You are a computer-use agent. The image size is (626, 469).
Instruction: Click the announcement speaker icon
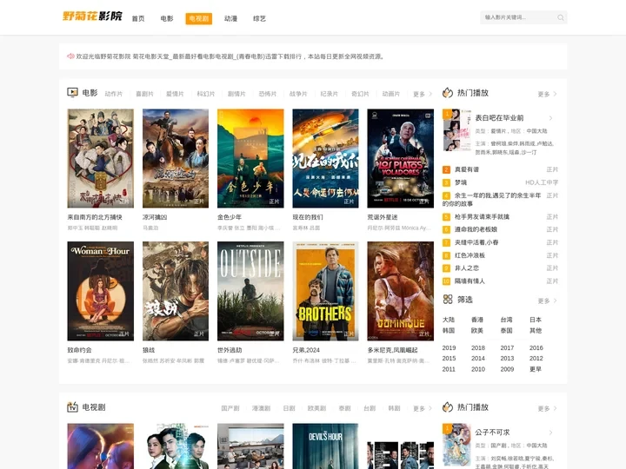[70, 56]
